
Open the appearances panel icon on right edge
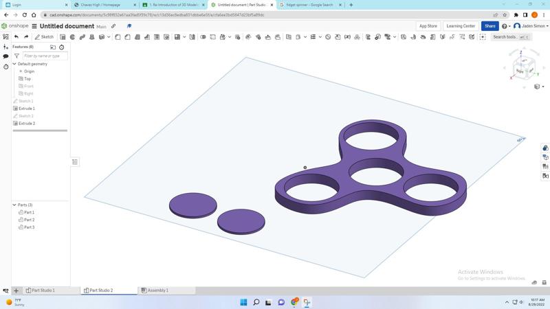[x=545, y=148]
